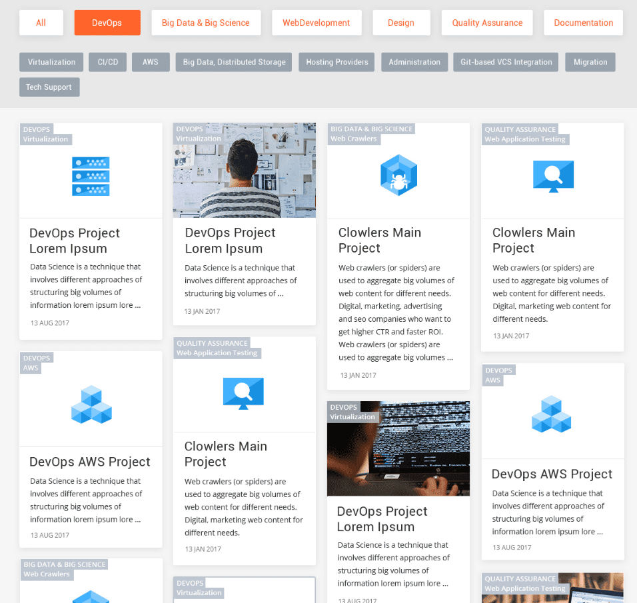
Task: Select the stacked cubes icon in the leftmost column
Action: [x=91, y=404]
